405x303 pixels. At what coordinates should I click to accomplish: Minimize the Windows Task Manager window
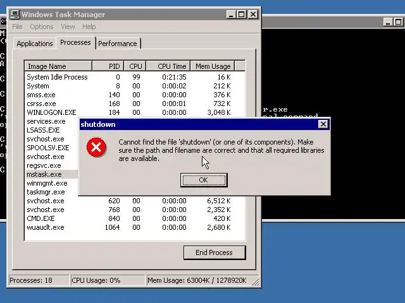(231, 15)
